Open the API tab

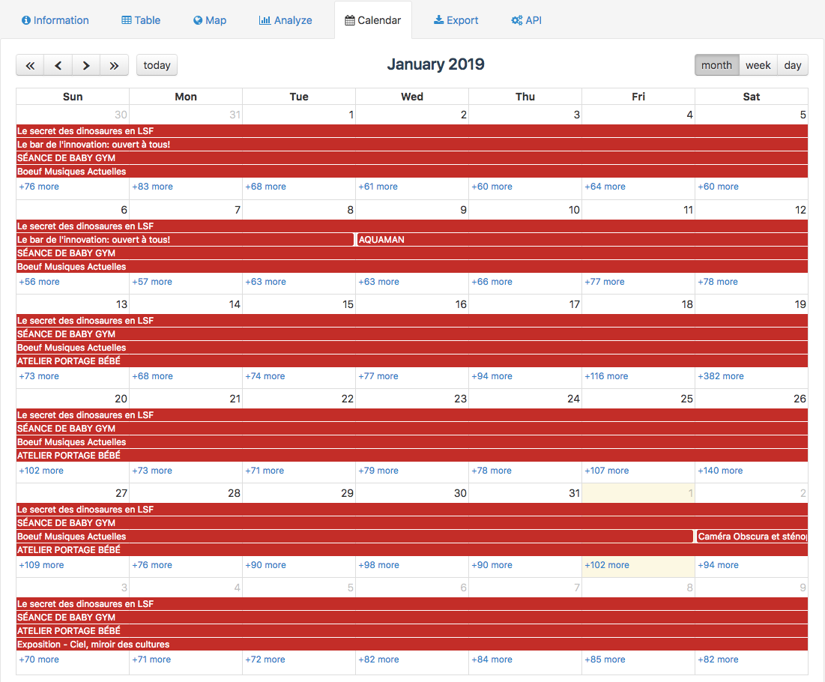tap(526, 20)
